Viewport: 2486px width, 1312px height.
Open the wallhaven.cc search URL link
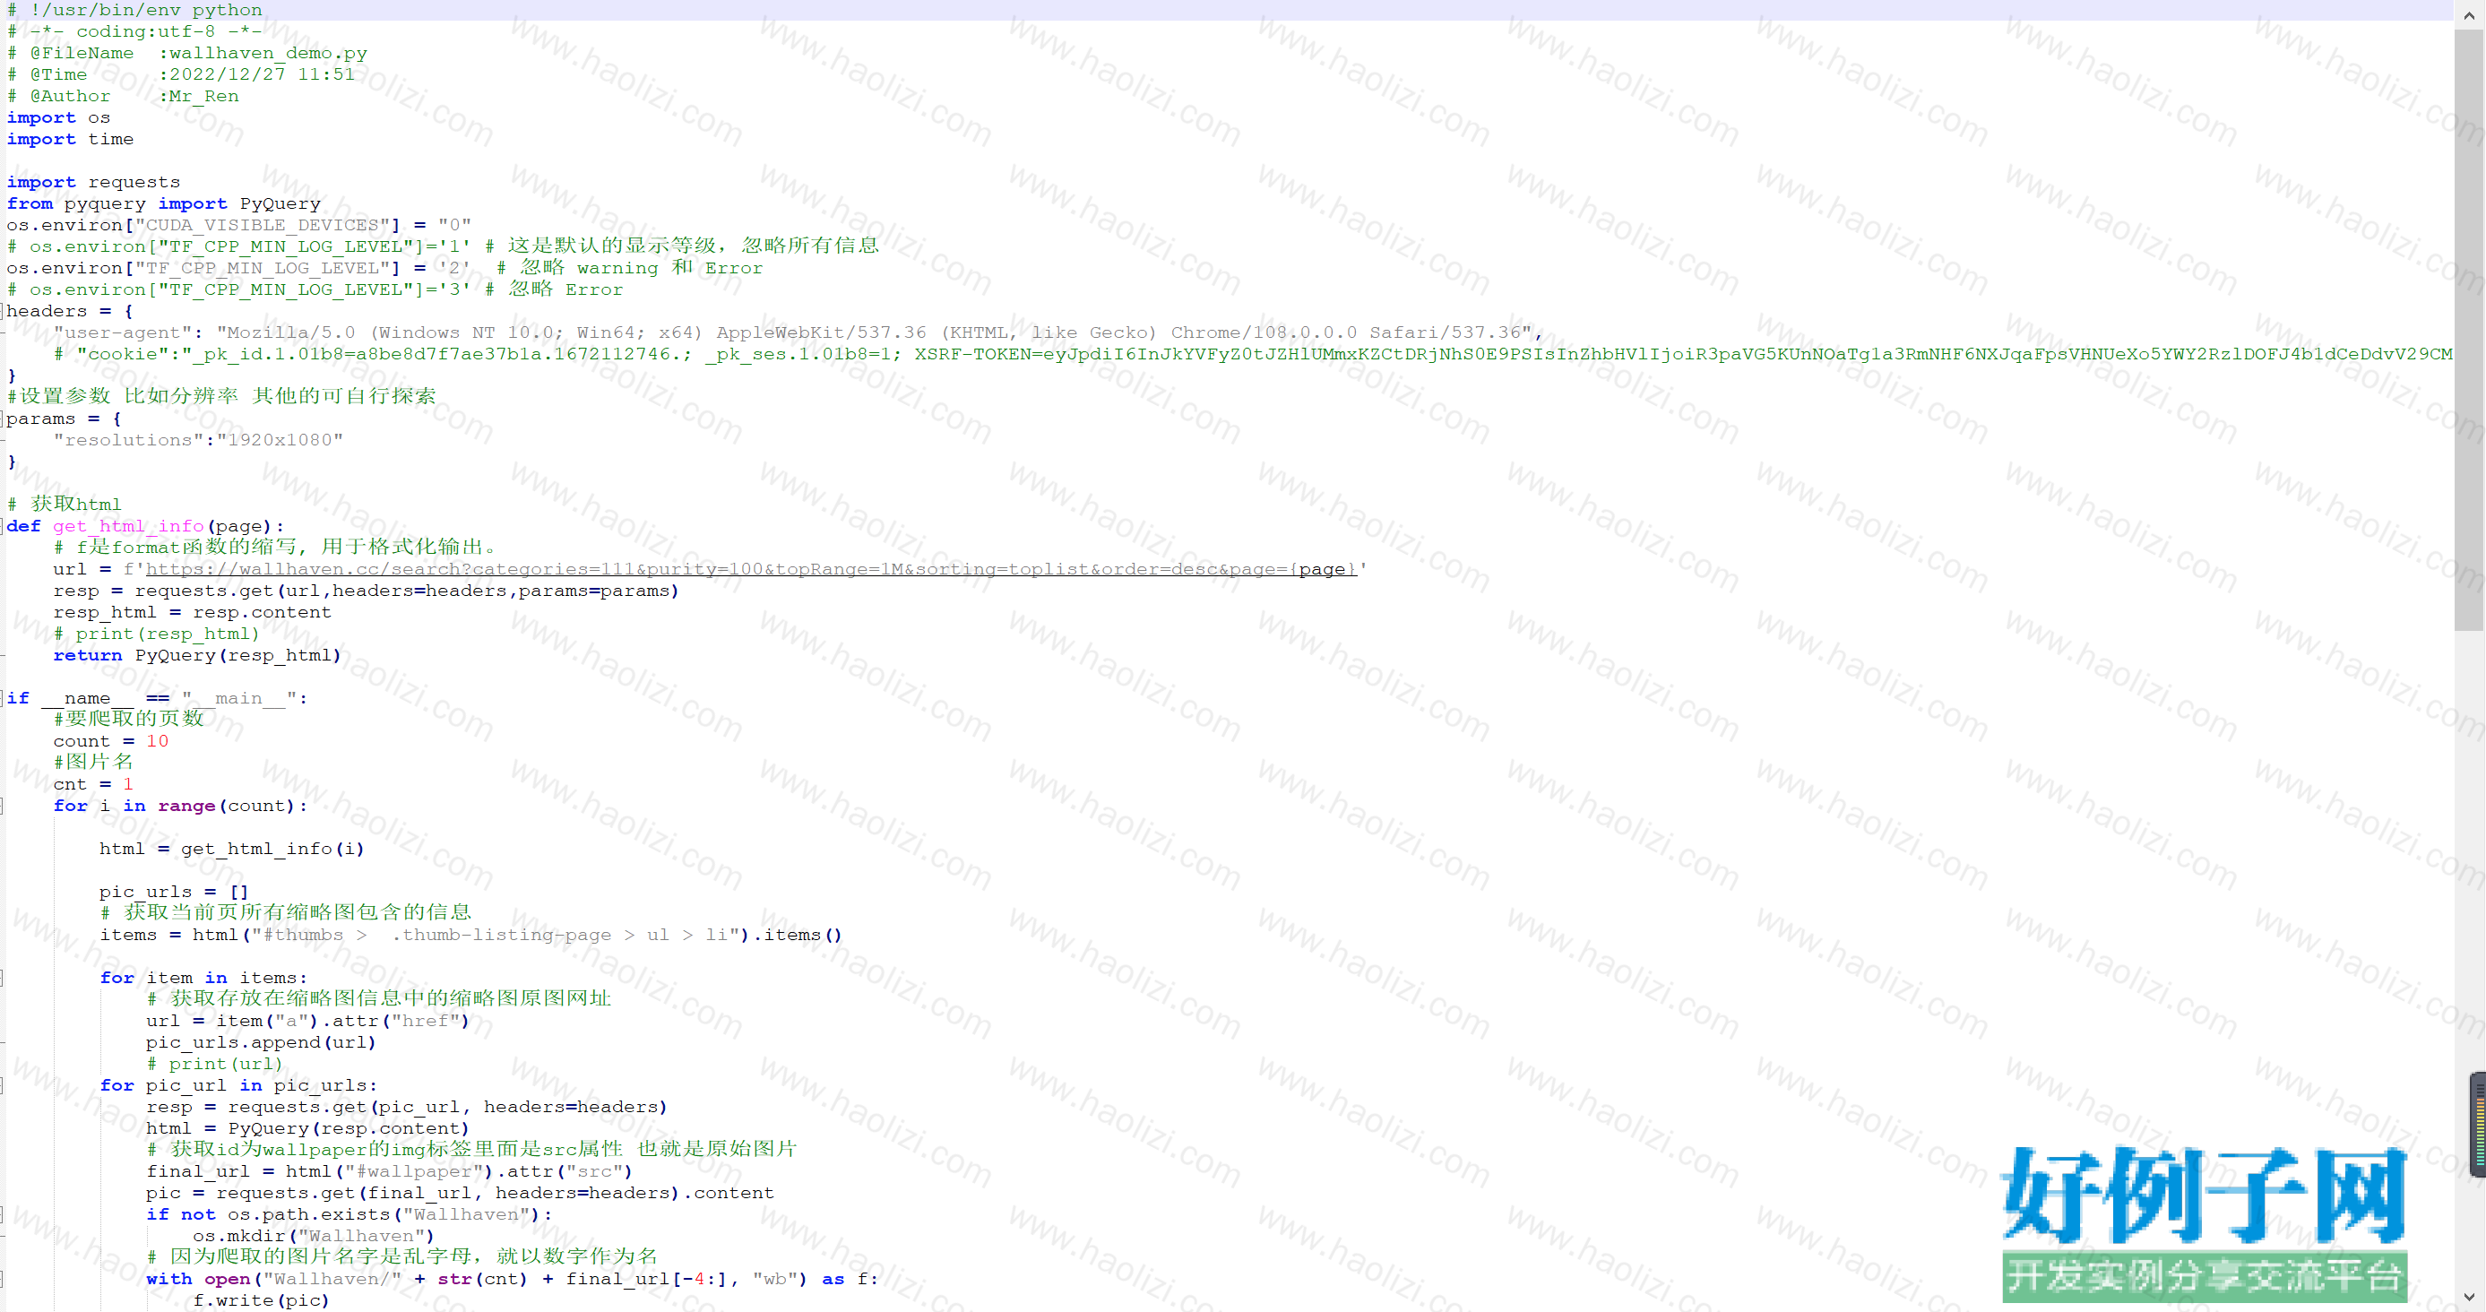coord(751,569)
